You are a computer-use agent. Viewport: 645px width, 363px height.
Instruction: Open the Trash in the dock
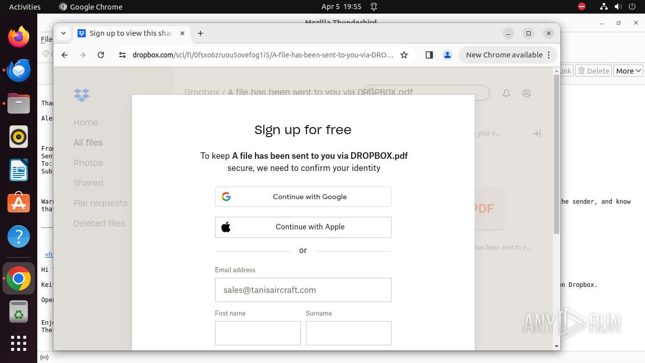(19, 312)
